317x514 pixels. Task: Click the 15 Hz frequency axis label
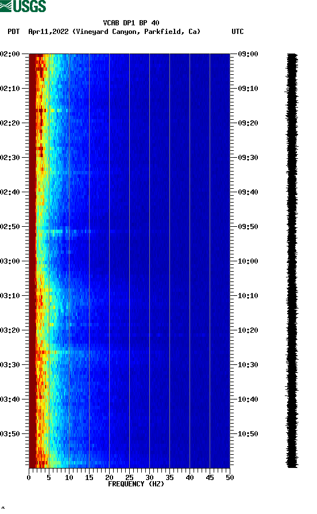[x=89, y=478]
